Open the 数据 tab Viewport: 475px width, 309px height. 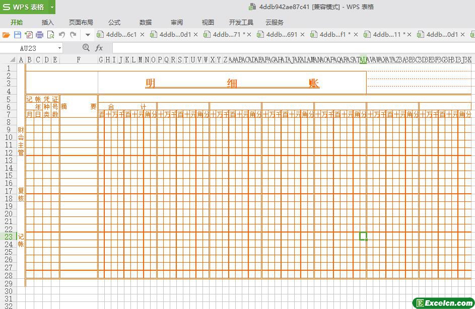click(x=146, y=23)
